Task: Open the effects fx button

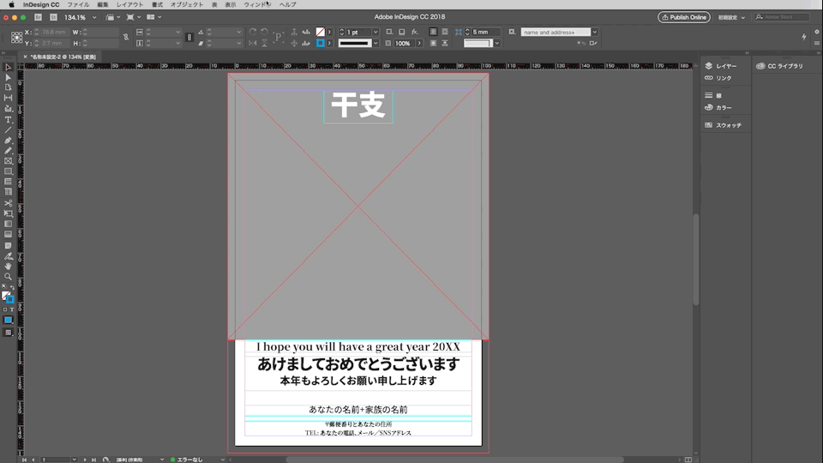Action: coord(415,32)
